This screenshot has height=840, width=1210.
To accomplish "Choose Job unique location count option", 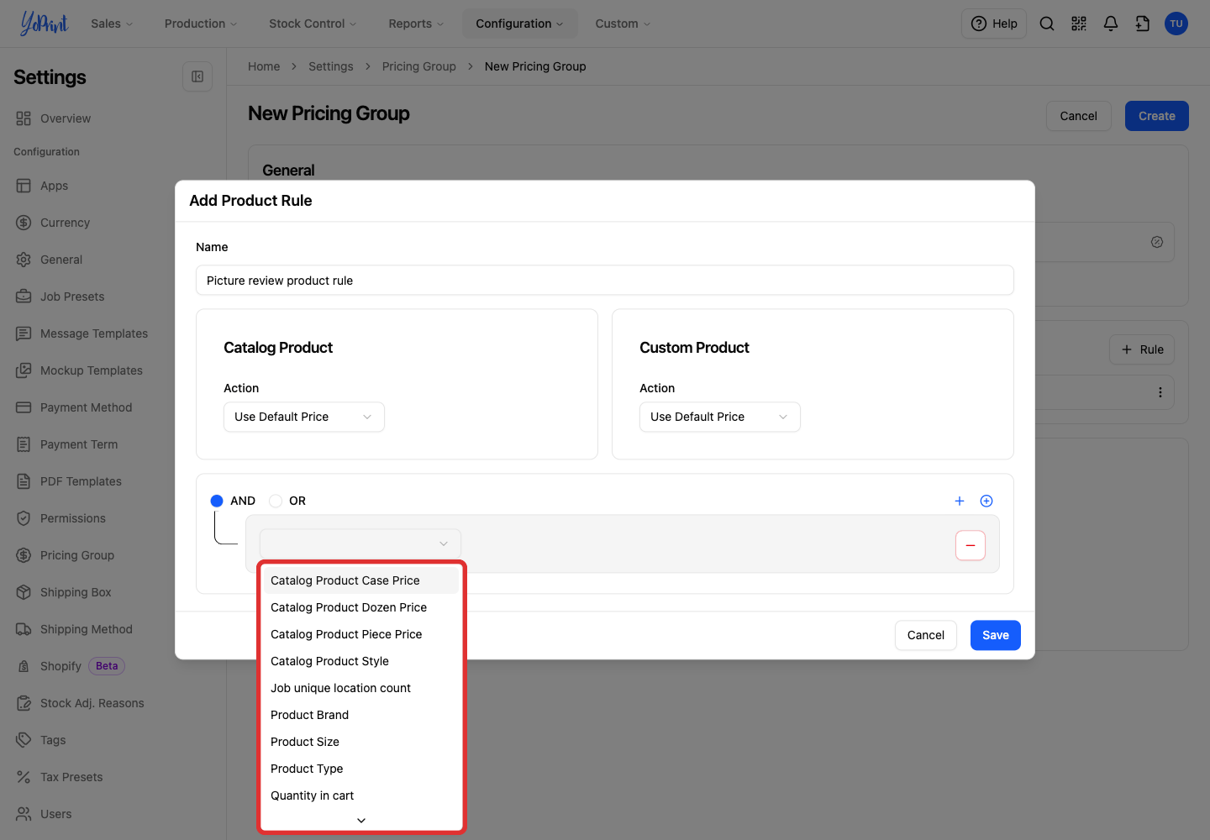I will (x=361, y=688).
